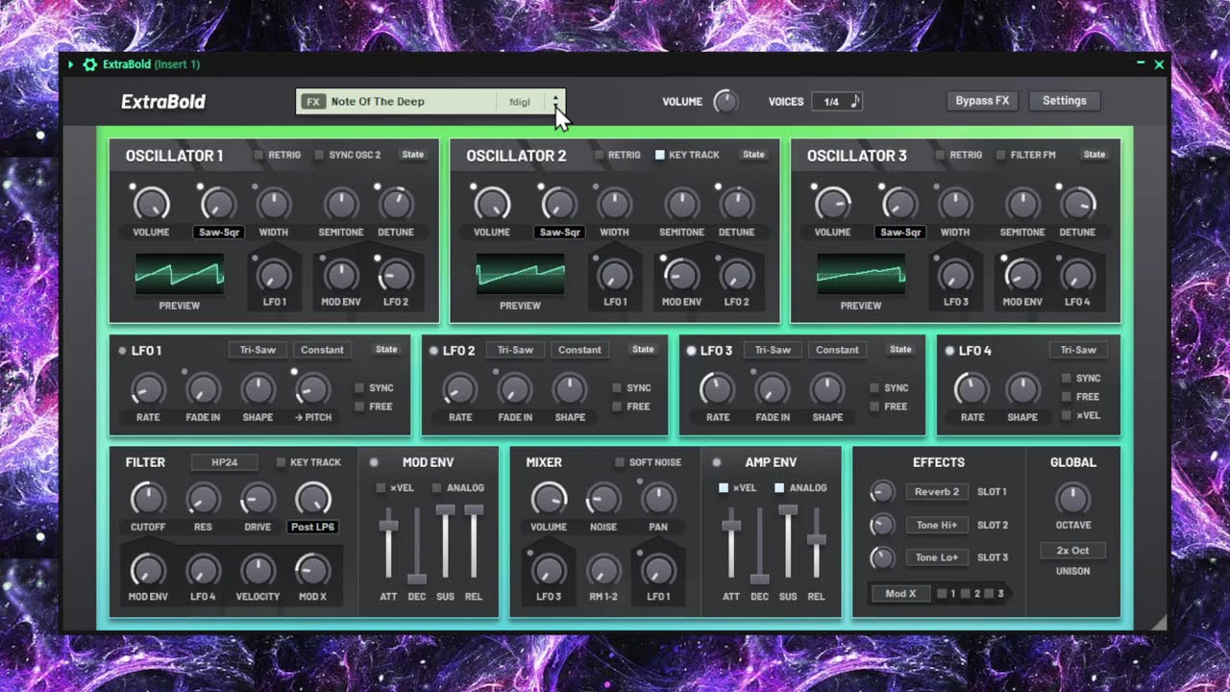Click the green arrow in plugin title bar
This screenshot has height=692, width=1230.
[71, 64]
